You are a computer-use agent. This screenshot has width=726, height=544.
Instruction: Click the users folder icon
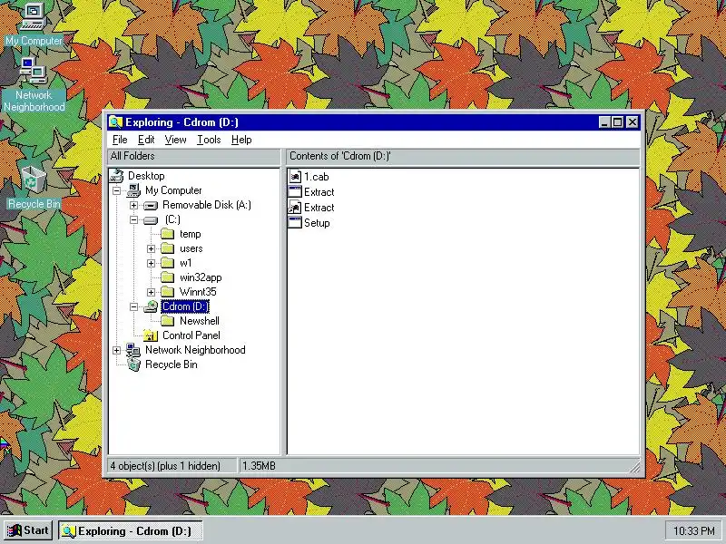pos(168,248)
